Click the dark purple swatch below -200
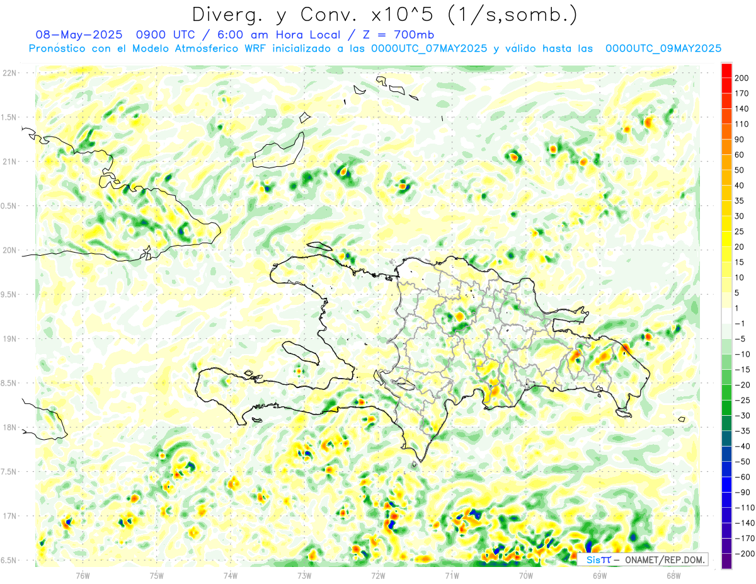 (x=726, y=561)
